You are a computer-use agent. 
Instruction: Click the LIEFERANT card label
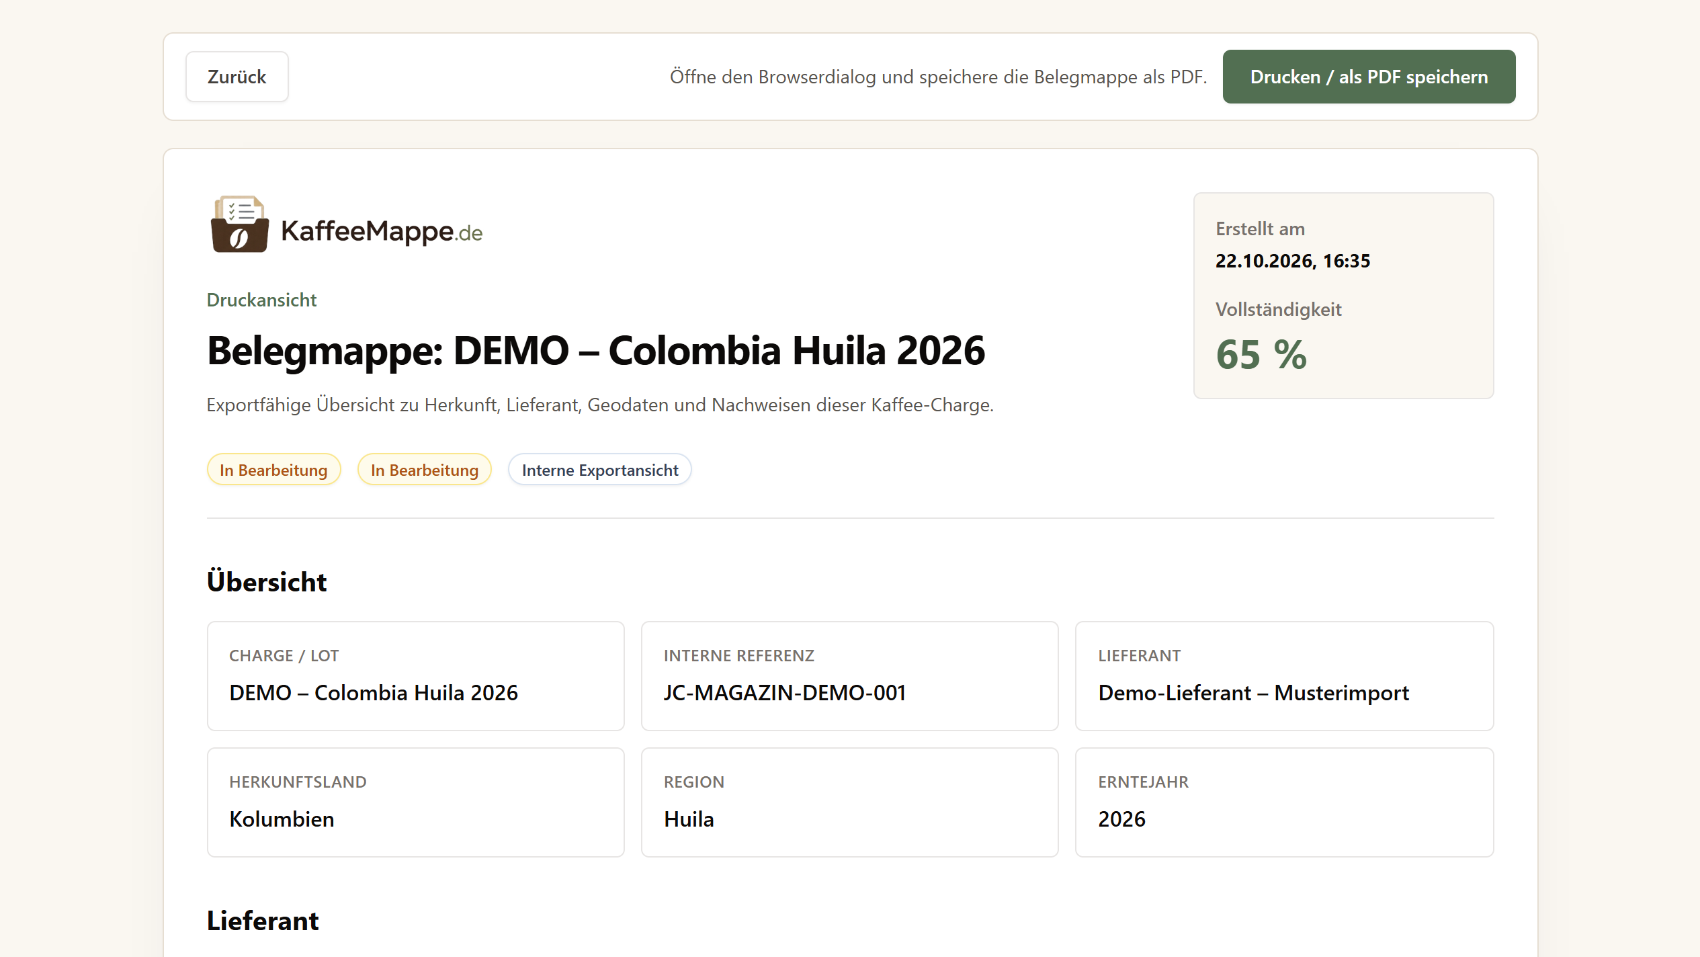coord(1140,655)
